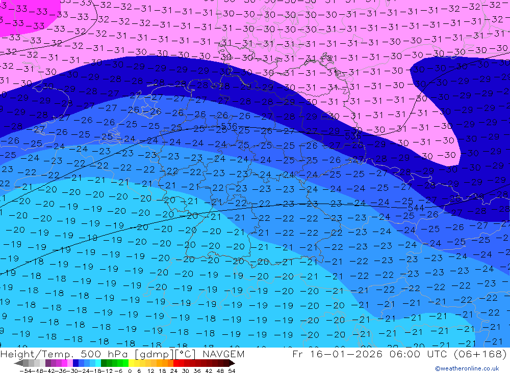
Task: Click the -54 legend scale label
Action: pos(25,371)
